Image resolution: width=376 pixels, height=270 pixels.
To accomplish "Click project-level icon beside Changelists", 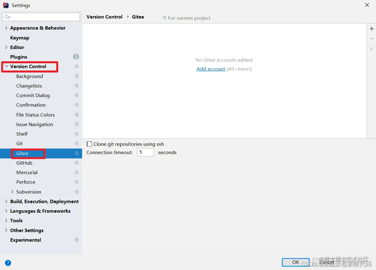I will (77, 86).
